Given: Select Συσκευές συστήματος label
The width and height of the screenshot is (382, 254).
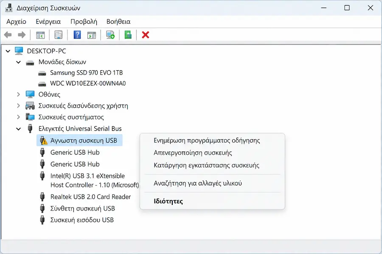Looking at the screenshot, I should pyautogui.click(x=71, y=117).
